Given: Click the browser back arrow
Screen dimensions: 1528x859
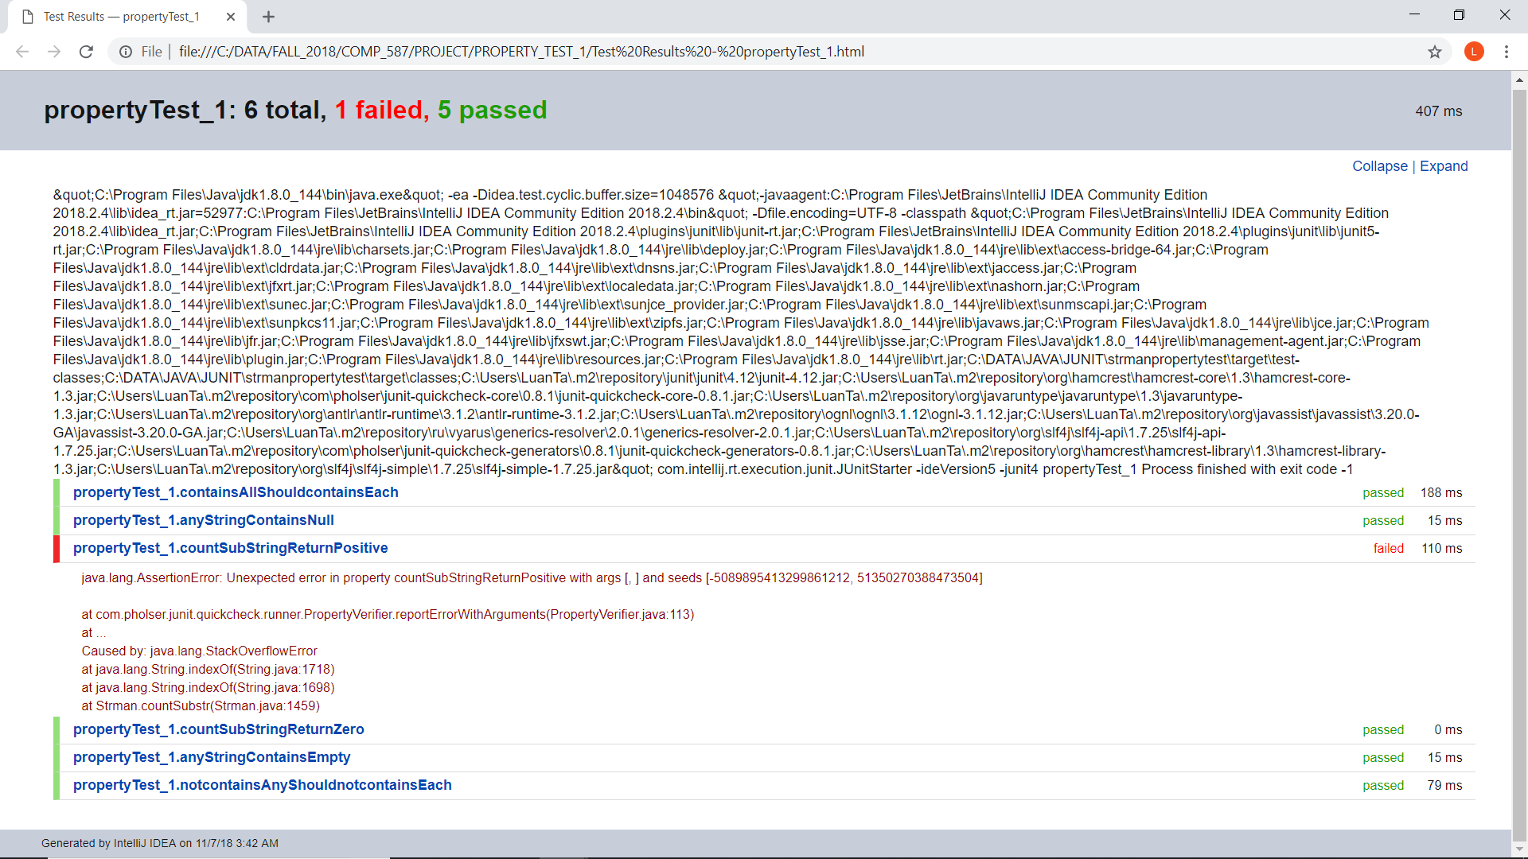Looking at the screenshot, I should pos(22,52).
